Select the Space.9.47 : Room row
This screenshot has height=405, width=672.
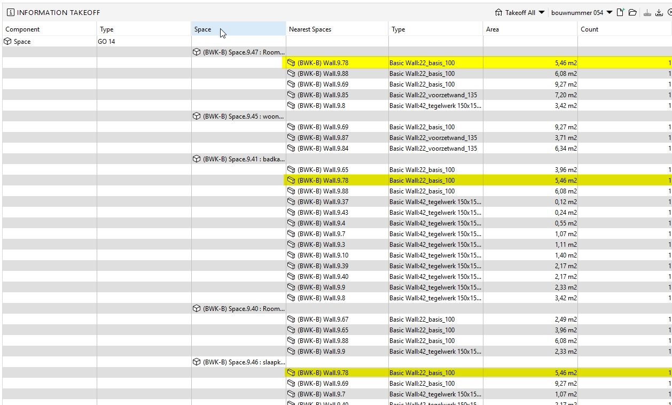[x=239, y=52]
